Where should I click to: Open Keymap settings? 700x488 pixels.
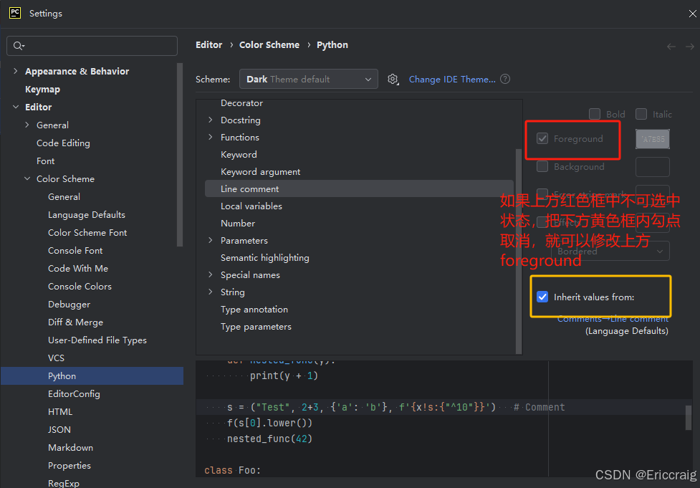click(x=42, y=90)
